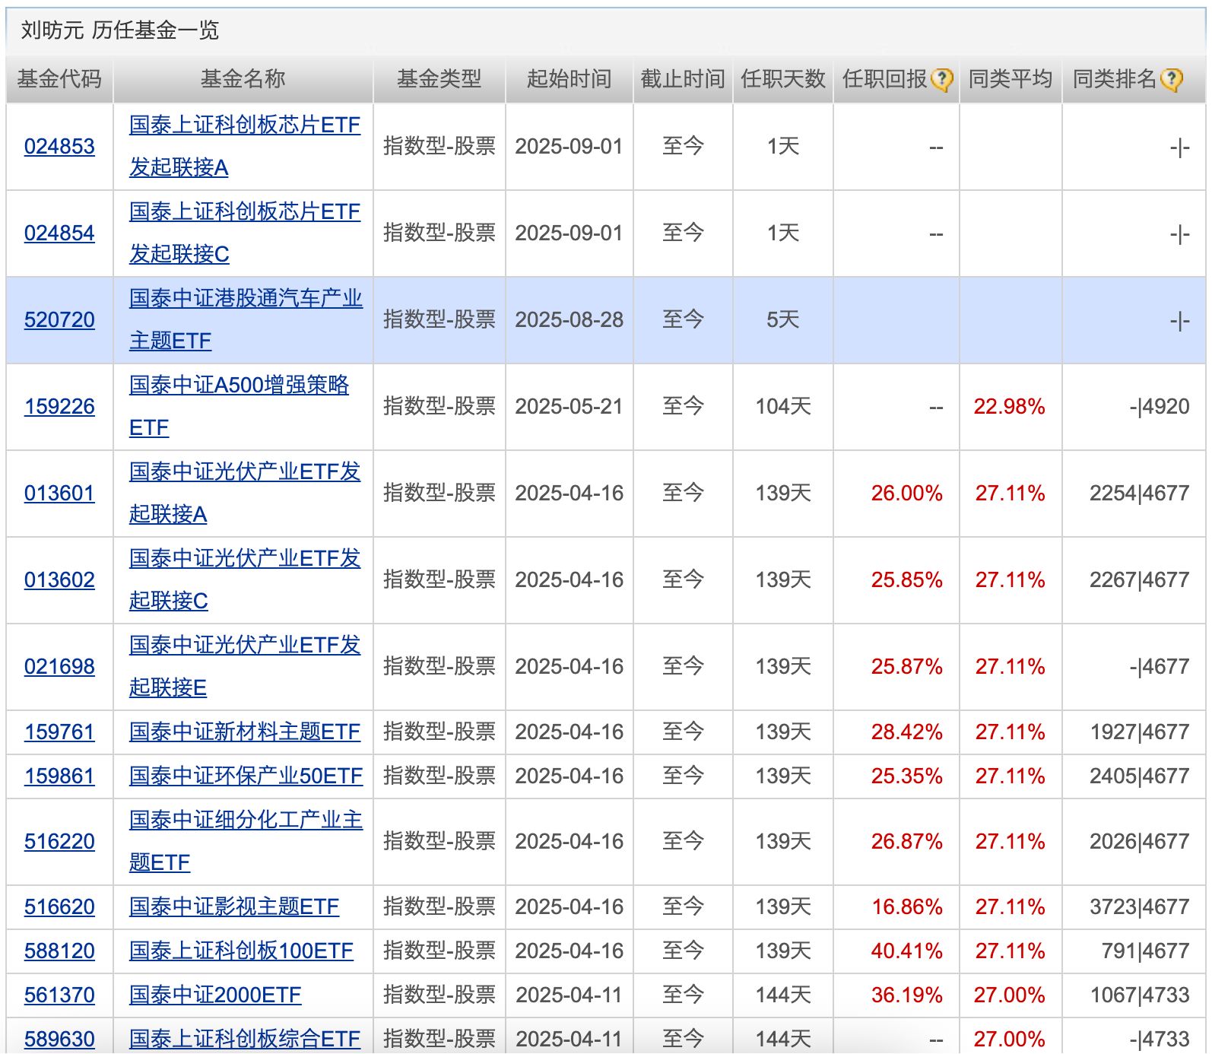The width and height of the screenshot is (1212, 1054).
Task: Open fund code 024853 link
Action: (x=59, y=146)
